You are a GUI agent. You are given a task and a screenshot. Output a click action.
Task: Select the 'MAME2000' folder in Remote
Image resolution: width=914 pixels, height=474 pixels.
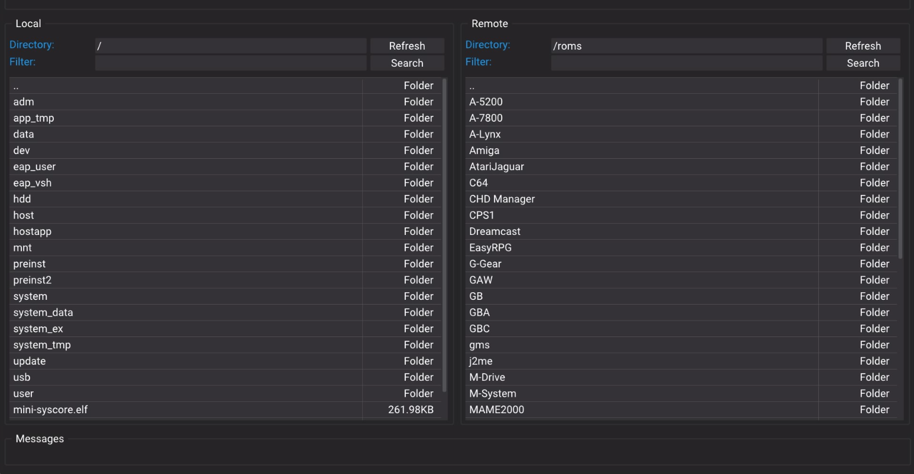tap(682, 410)
